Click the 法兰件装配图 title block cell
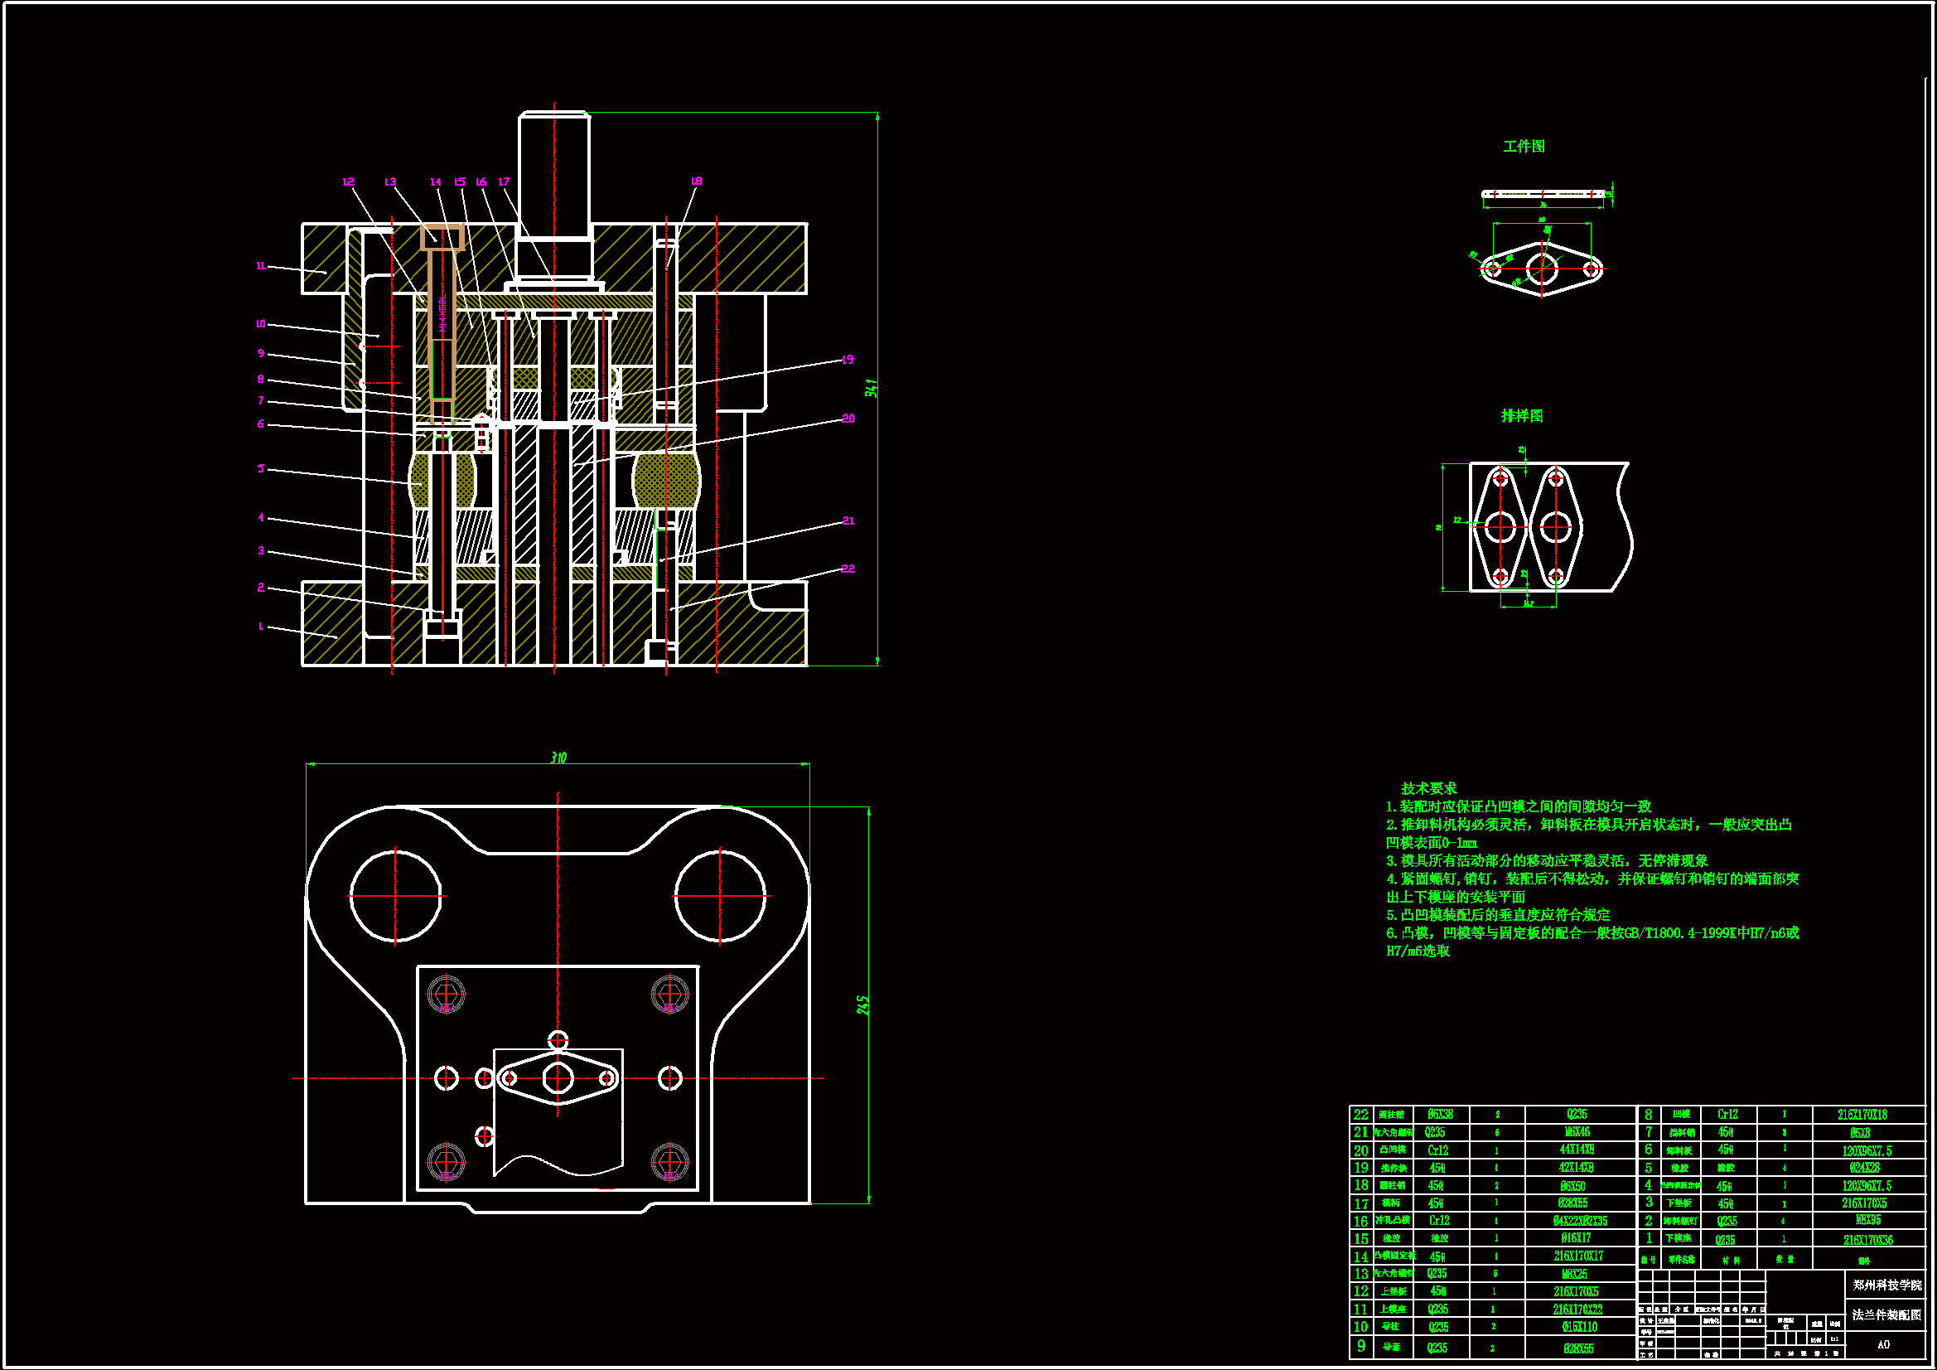This screenshot has height=1370, width=1937. point(1886,1314)
